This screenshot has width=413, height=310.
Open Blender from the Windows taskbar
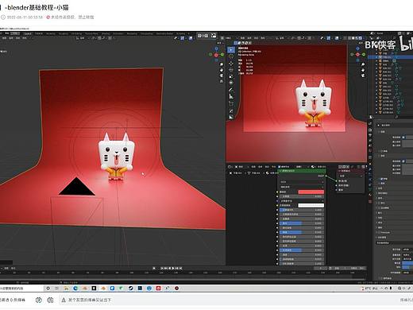coord(103,289)
